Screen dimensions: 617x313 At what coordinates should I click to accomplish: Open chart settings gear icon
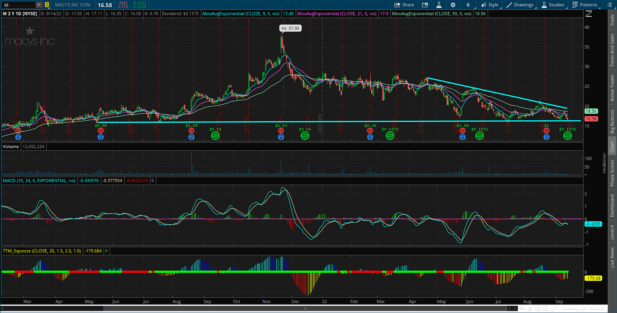tap(453, 5)
